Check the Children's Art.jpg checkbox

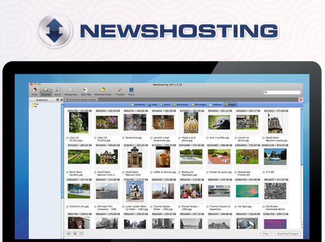tap(67, 207)
